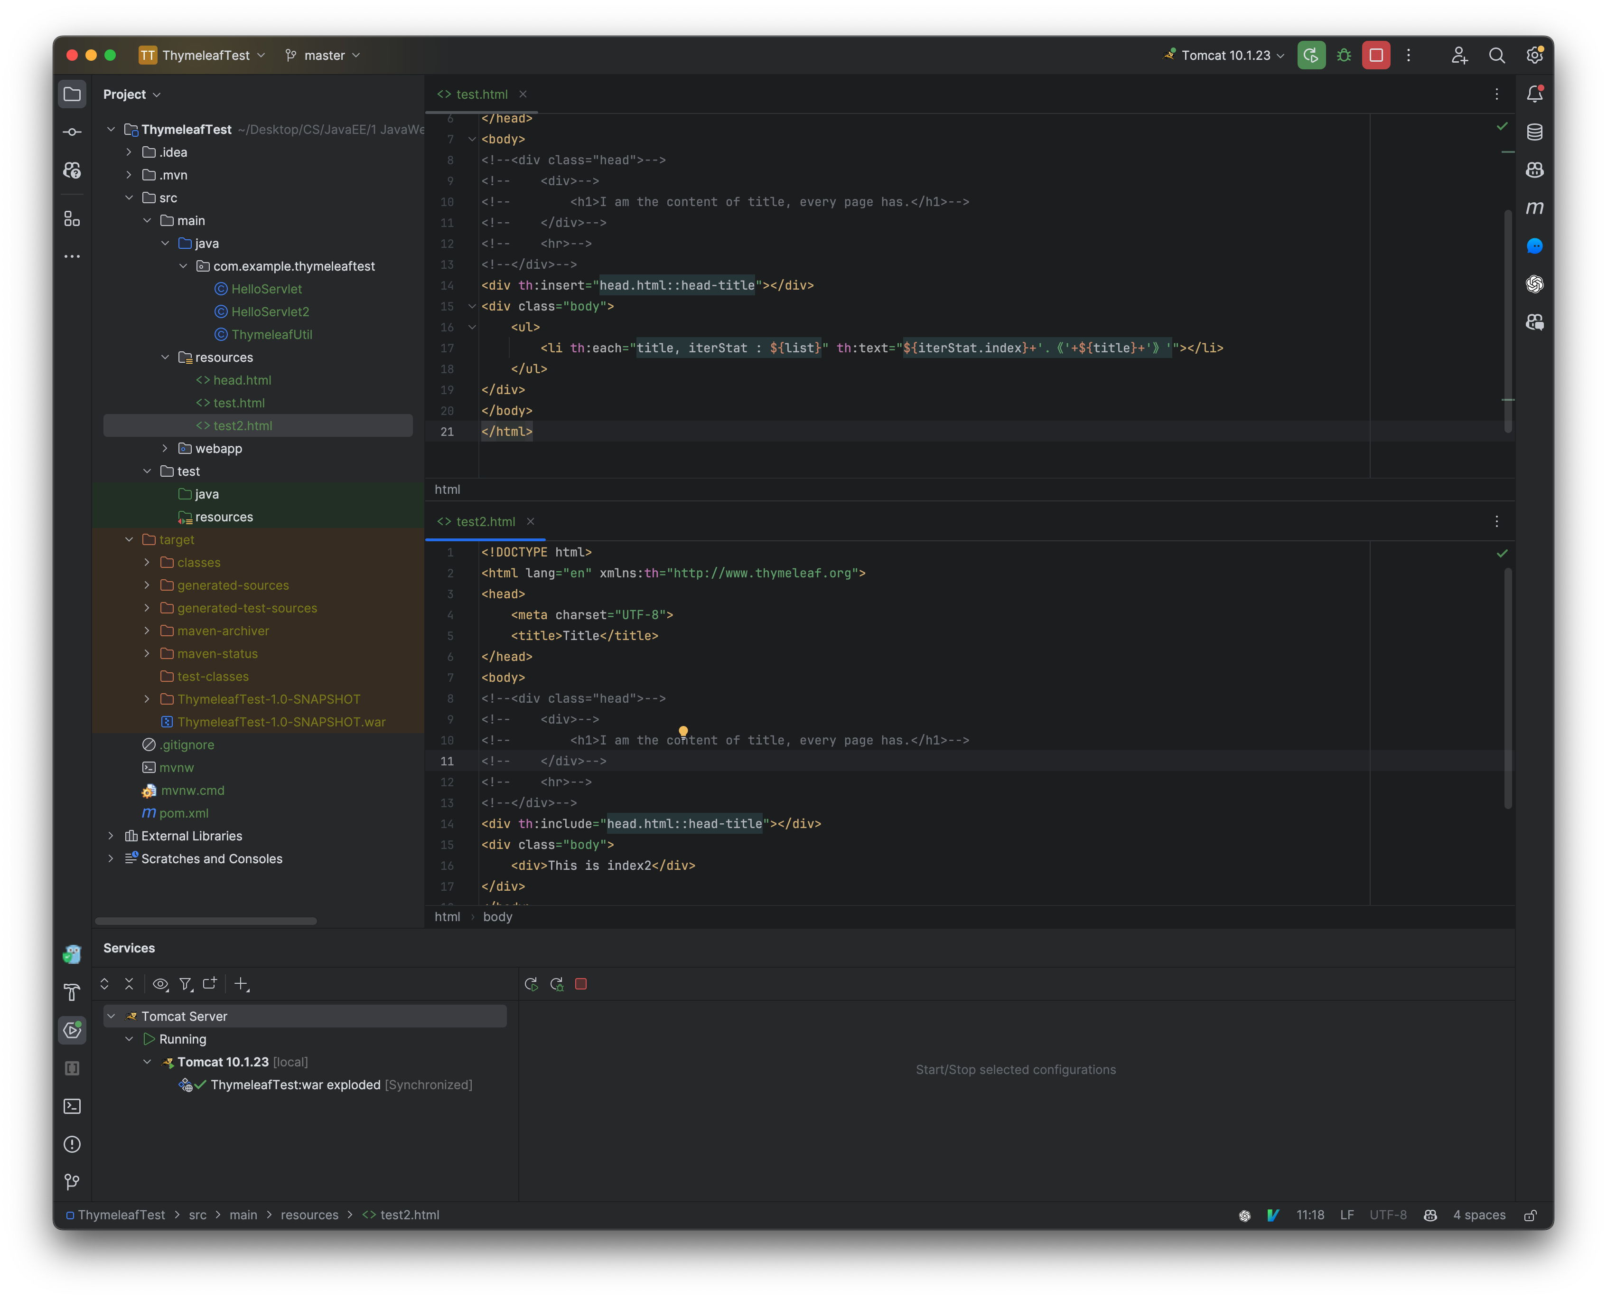Viewport: 1607px width, 1300px height.
Task: Open the ThymeleafTest project dropdown
Action: pyautogui.click(x=202, y=56)
